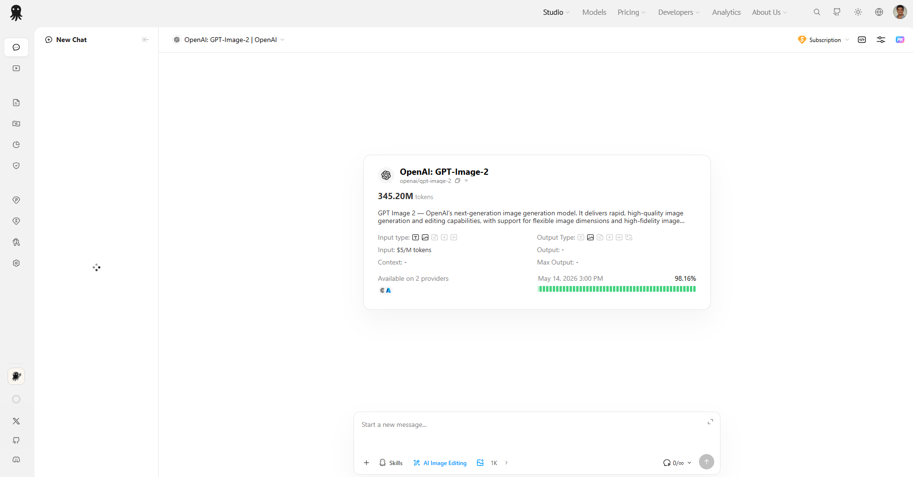Click the OpenAI provider icon under providers
The height and width of the screenshot is (477, 913).
pos(382,290)
